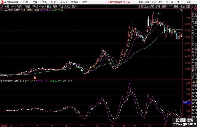Click the 2.48 blue axis value box

[x=187, y=102]
